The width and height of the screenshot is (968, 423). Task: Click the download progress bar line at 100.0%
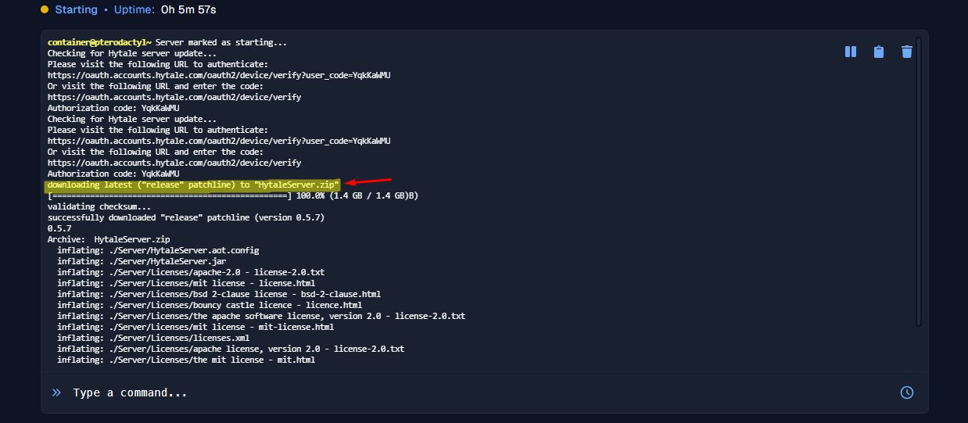233,195
